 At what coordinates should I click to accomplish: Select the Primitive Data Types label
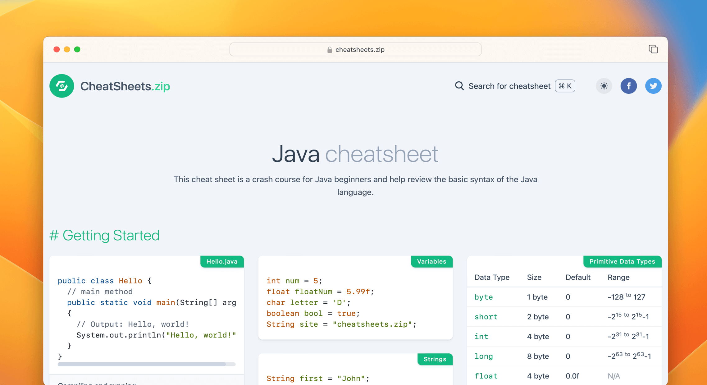pyautogui.click(x=622, y=261)
